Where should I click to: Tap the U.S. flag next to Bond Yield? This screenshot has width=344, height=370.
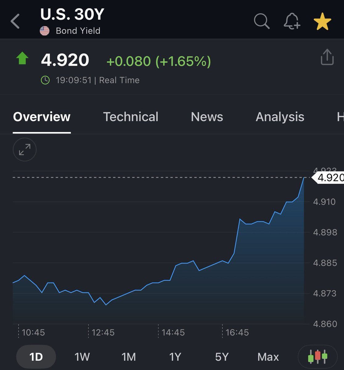click(45, 31)
